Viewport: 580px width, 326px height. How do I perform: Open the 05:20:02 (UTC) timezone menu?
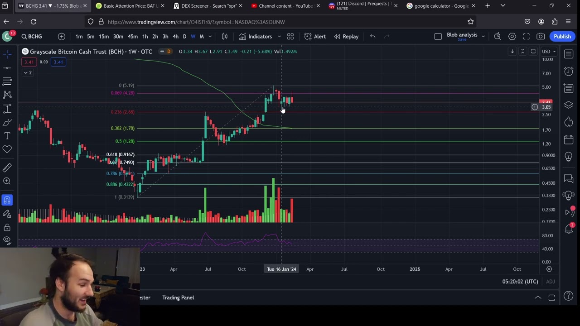[520, 282]
